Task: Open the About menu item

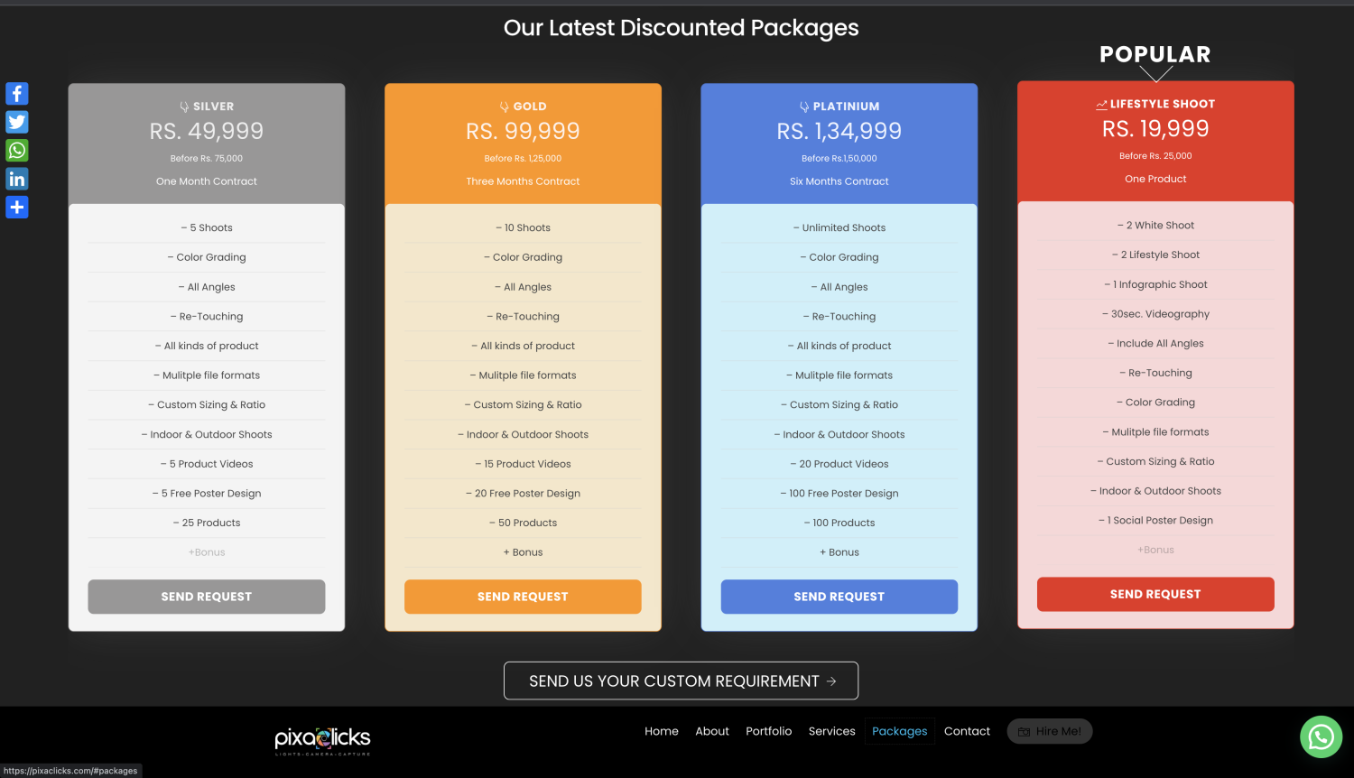Action: tap(712, 731)
